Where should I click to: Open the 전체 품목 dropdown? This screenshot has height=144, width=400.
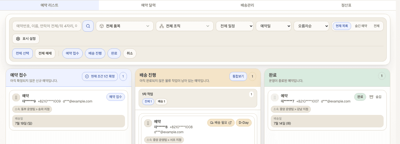tap(125, 26)
